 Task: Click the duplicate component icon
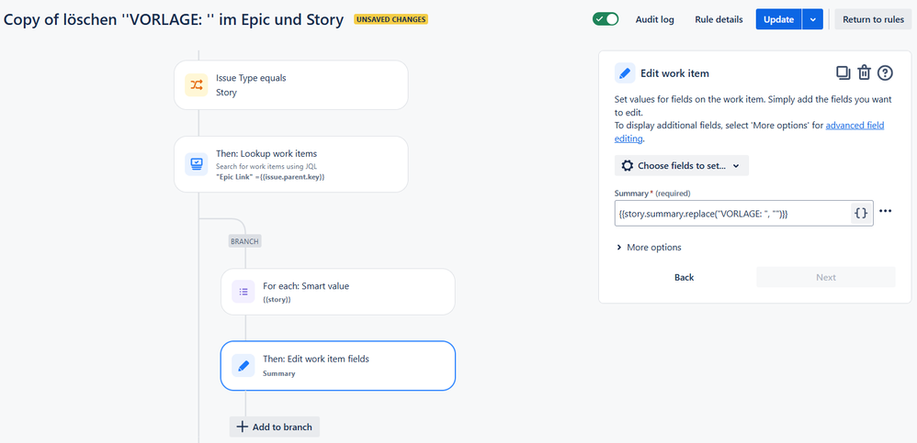[x=843, y=73]
